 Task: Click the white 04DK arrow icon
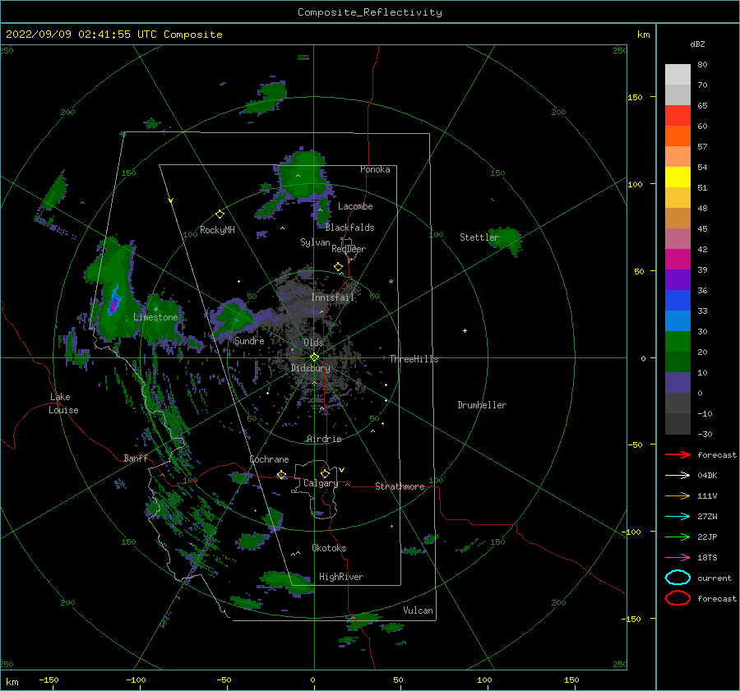click(x=678, y=476)
